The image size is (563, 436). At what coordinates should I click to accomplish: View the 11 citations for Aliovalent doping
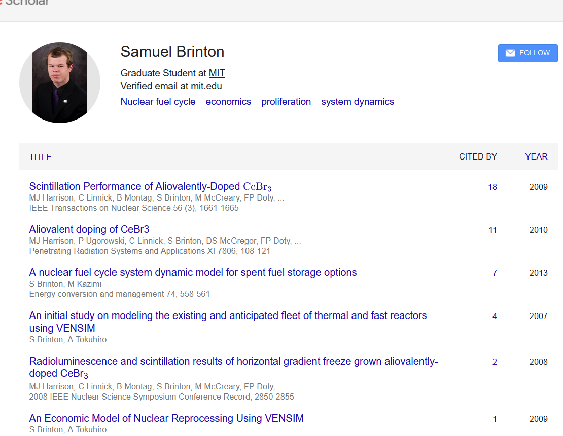click(492, 230)
